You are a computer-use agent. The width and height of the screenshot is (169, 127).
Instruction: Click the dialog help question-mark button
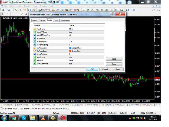[x=112, y=14]
